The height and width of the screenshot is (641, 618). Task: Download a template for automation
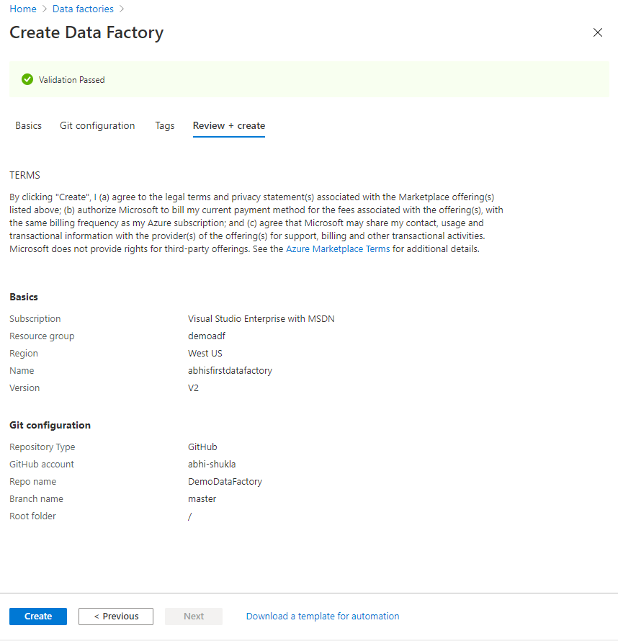coord(323,617)
